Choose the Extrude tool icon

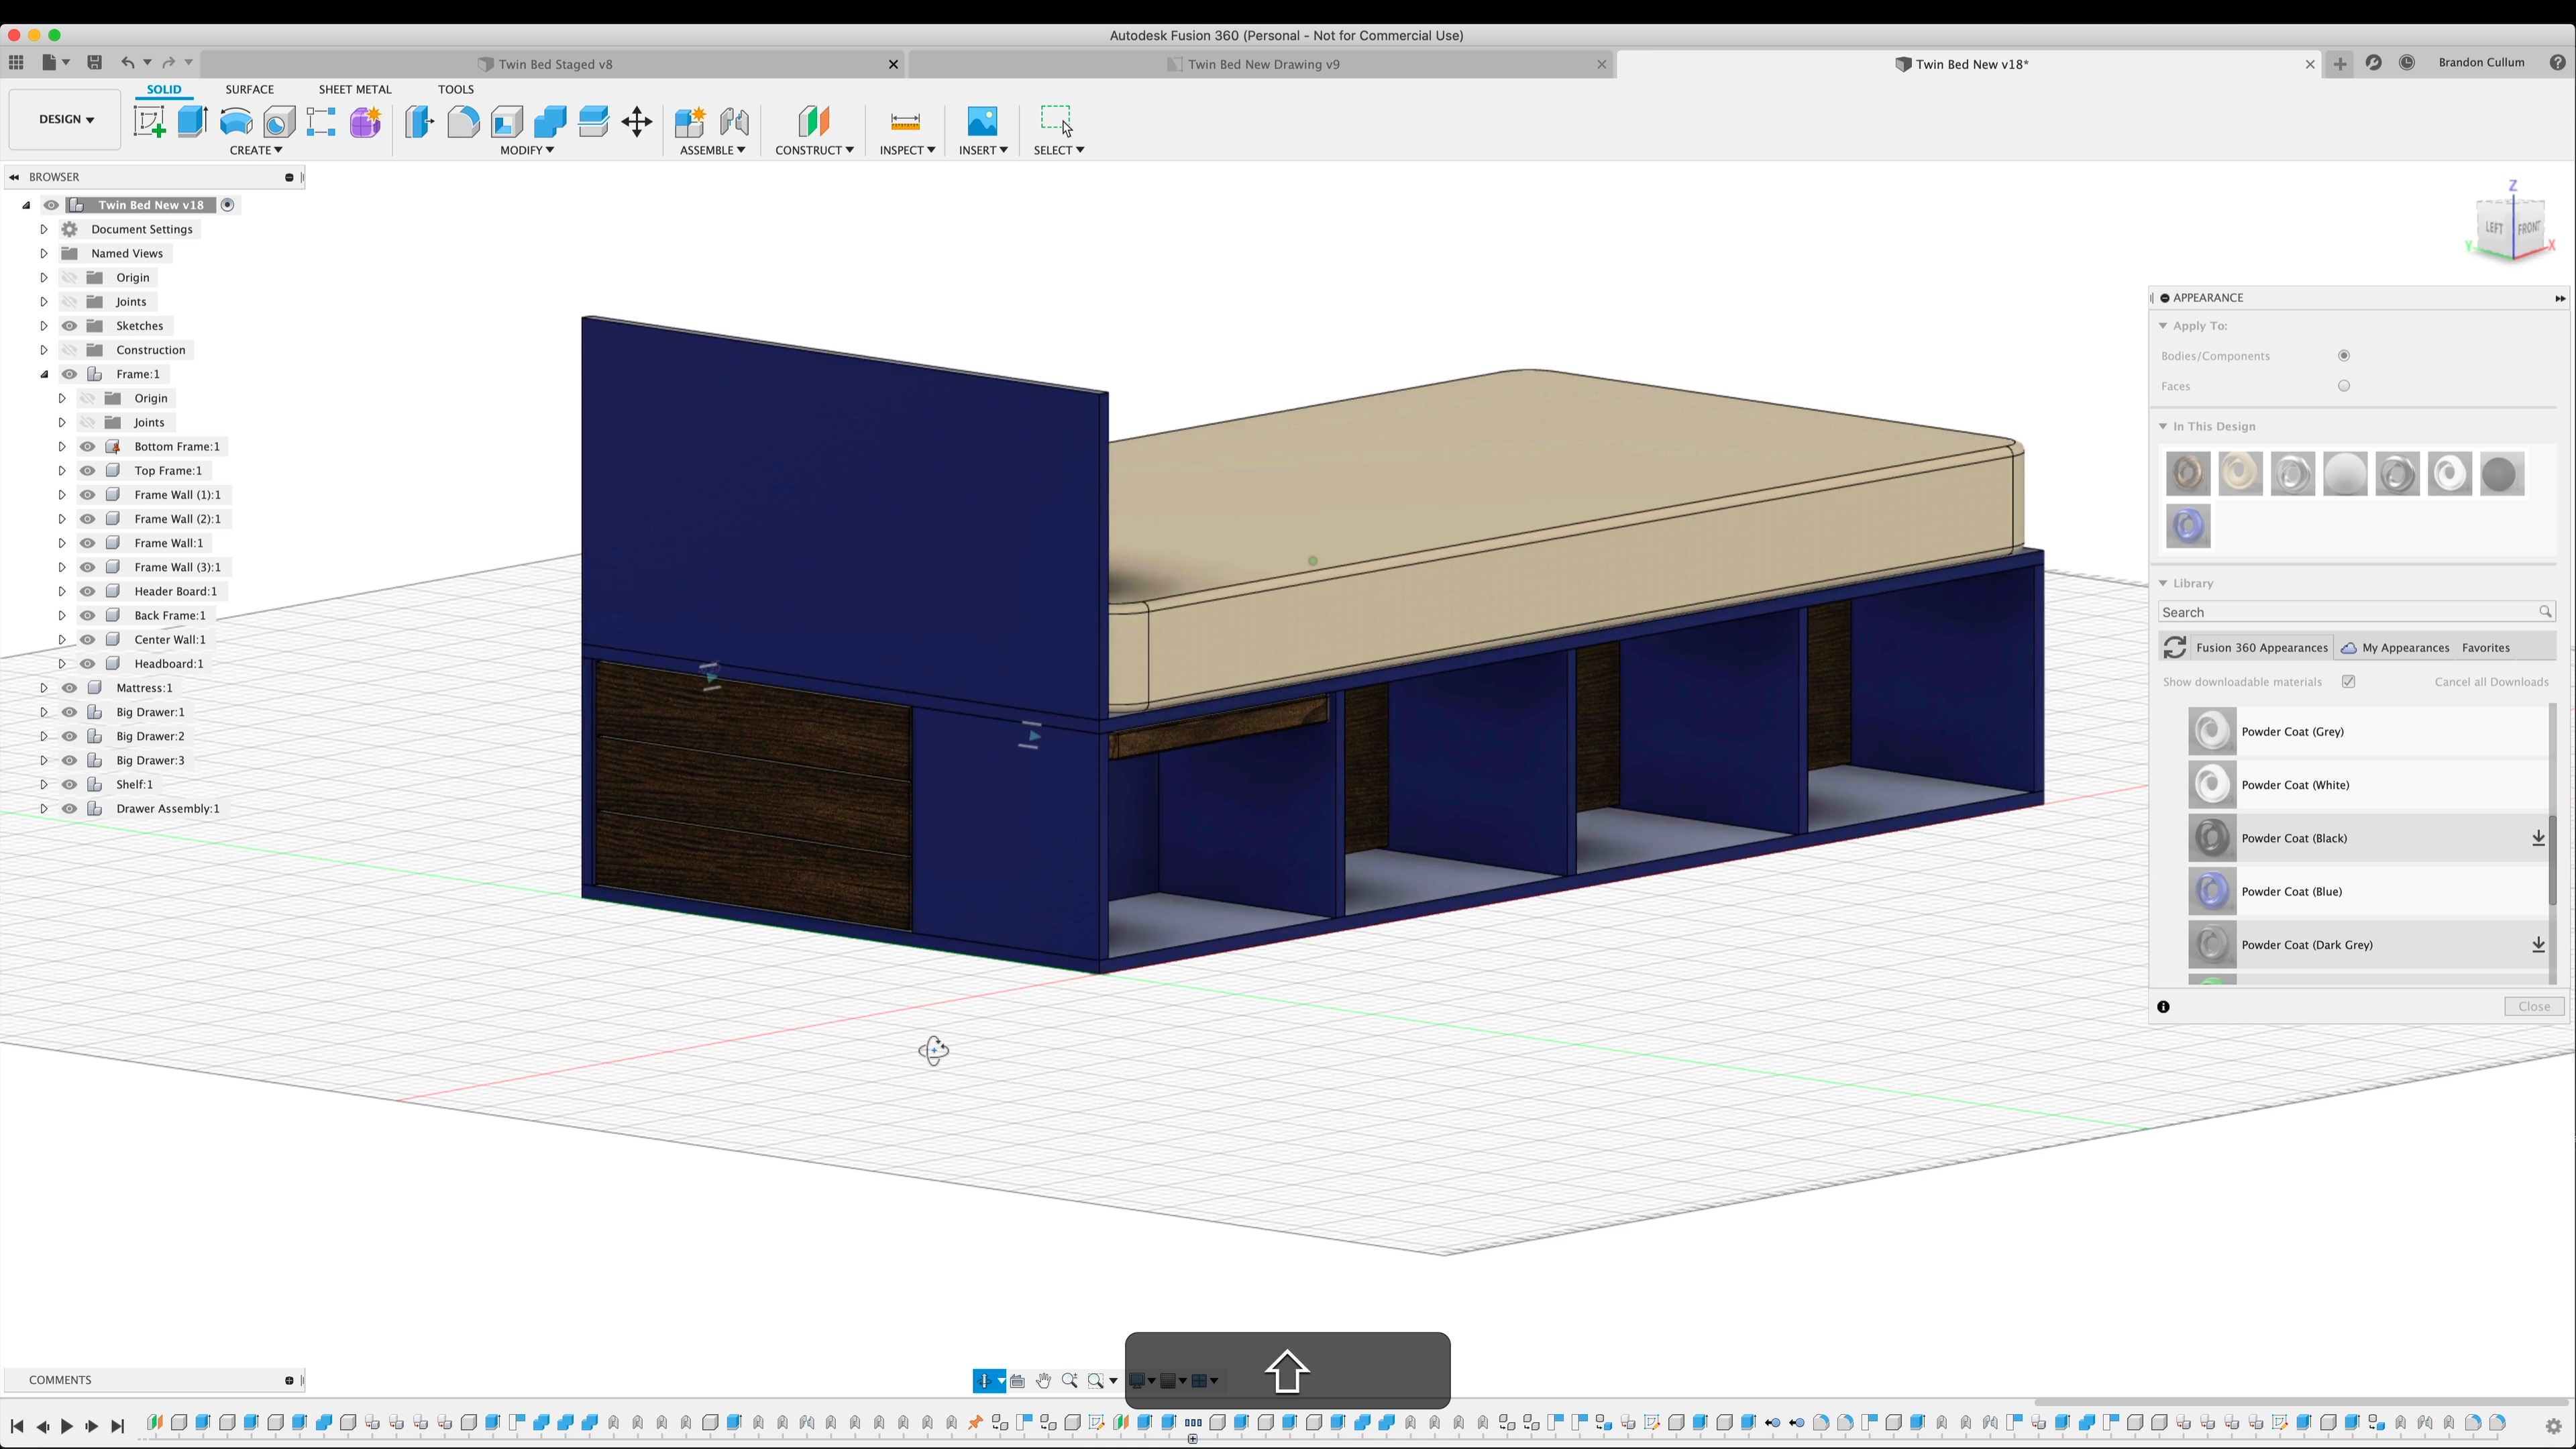(x=192, y=122)
